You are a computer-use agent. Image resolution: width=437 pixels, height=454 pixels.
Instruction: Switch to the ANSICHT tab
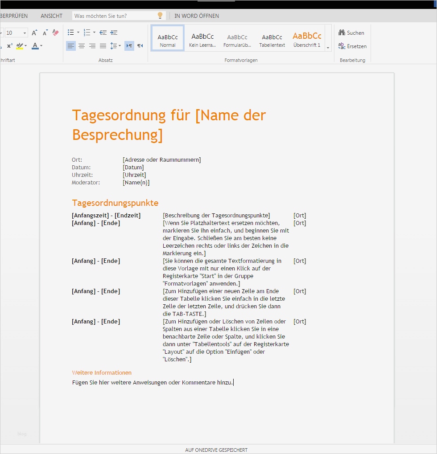click(51, 16)
